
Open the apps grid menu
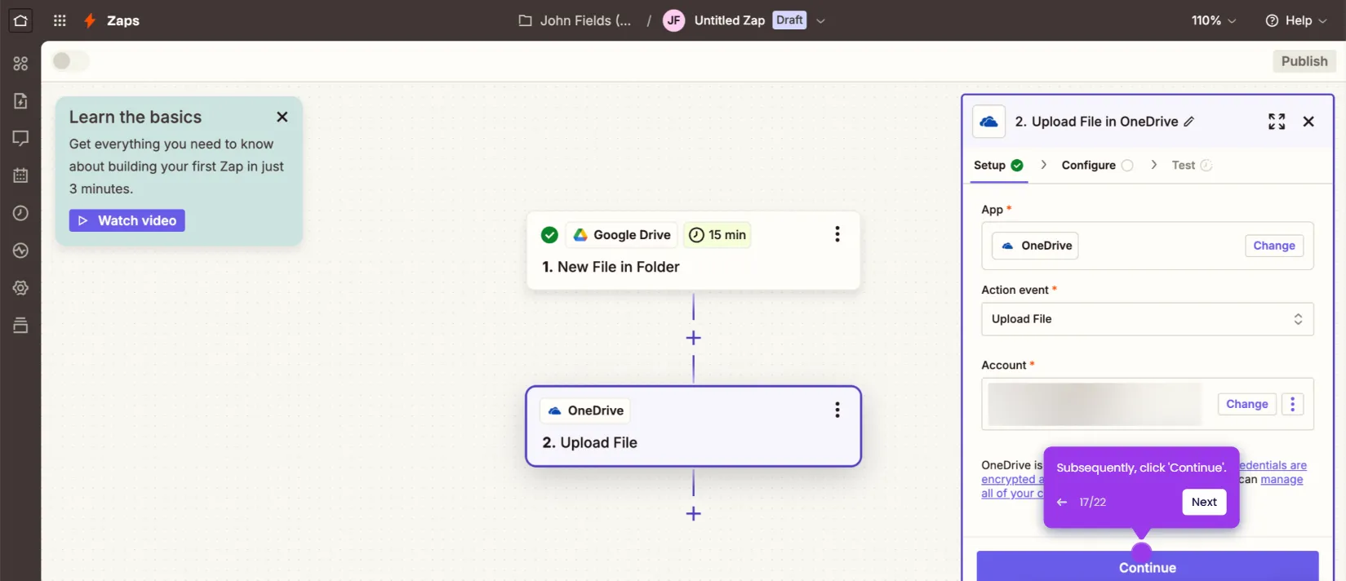[x=60, y=20]
